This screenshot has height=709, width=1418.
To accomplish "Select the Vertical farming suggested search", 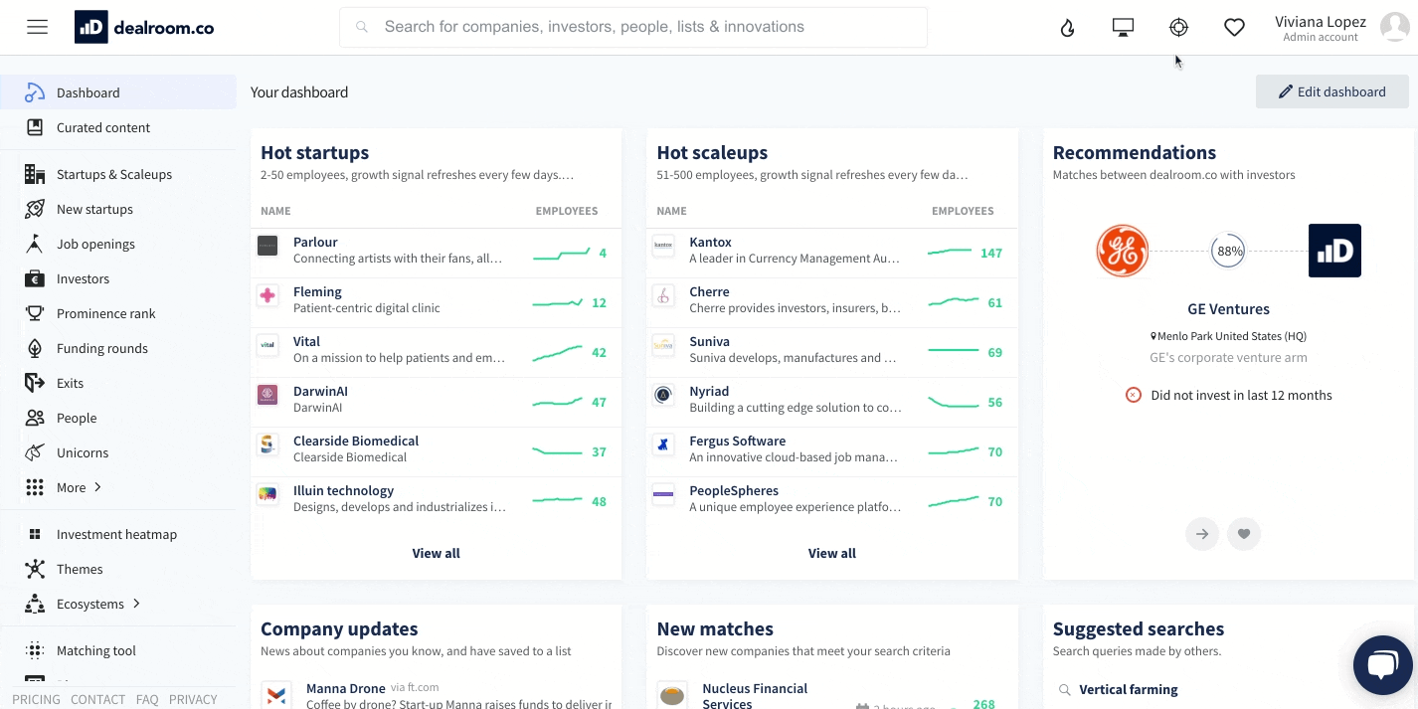I will (1129, 689).
